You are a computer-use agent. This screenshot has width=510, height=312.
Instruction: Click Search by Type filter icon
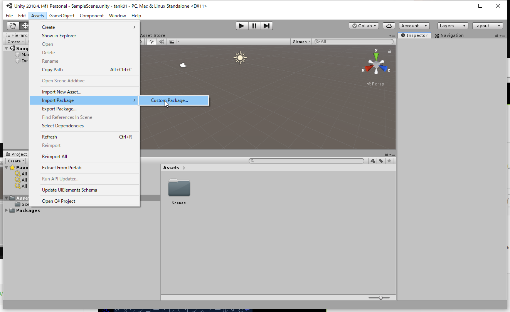(373, 161)
